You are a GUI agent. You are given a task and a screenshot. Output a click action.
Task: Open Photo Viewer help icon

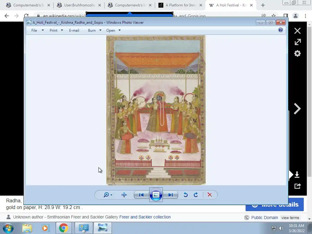(x=281, y=30)
